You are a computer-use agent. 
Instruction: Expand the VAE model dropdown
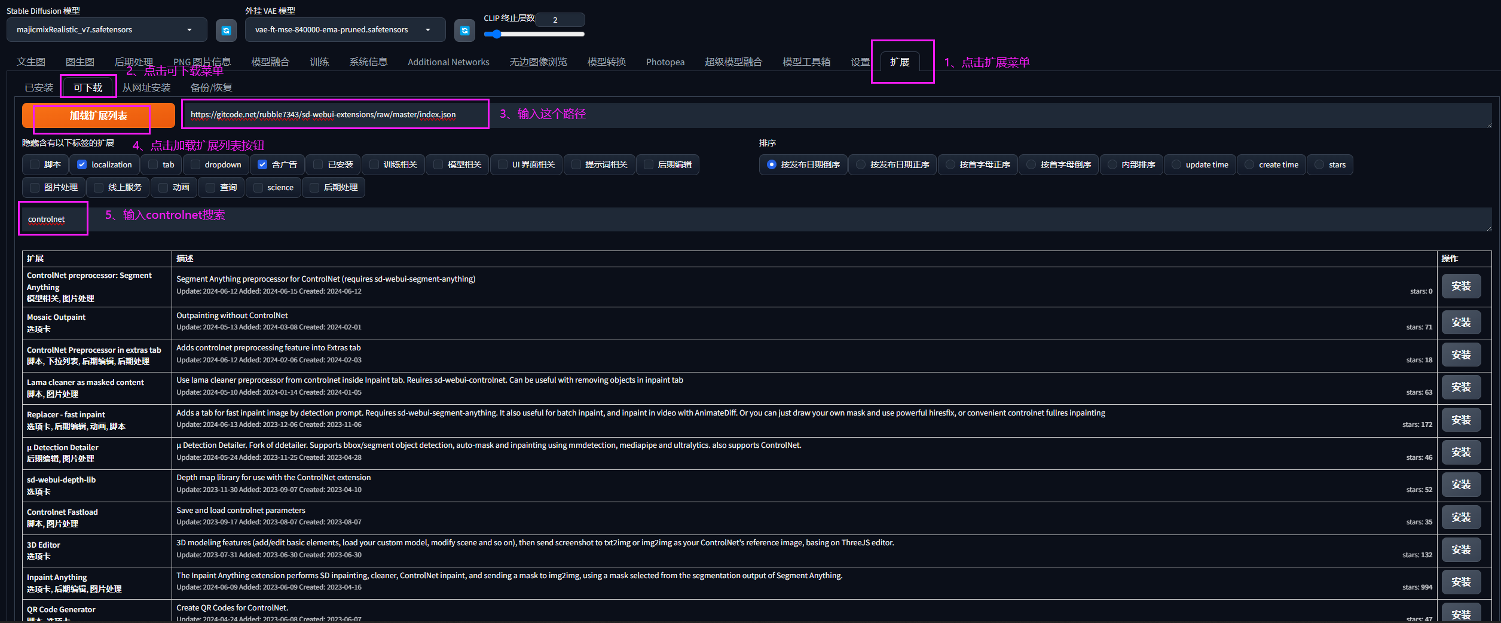pyautogui.click(x=345, y=30)
